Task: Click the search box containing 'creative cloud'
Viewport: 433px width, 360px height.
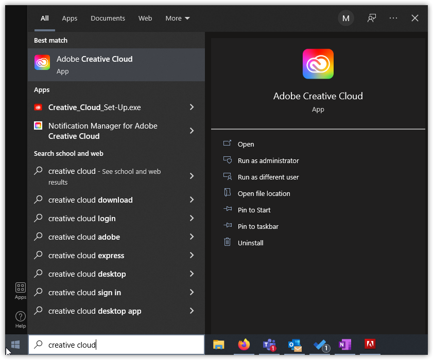Action: 116,345
